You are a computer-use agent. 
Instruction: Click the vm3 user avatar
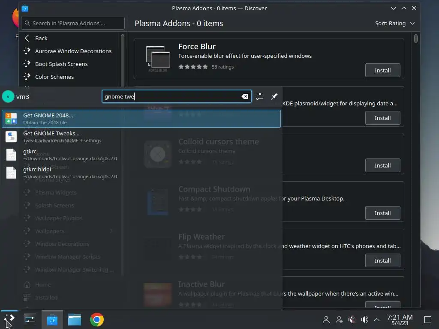click(x=8, y=96)
